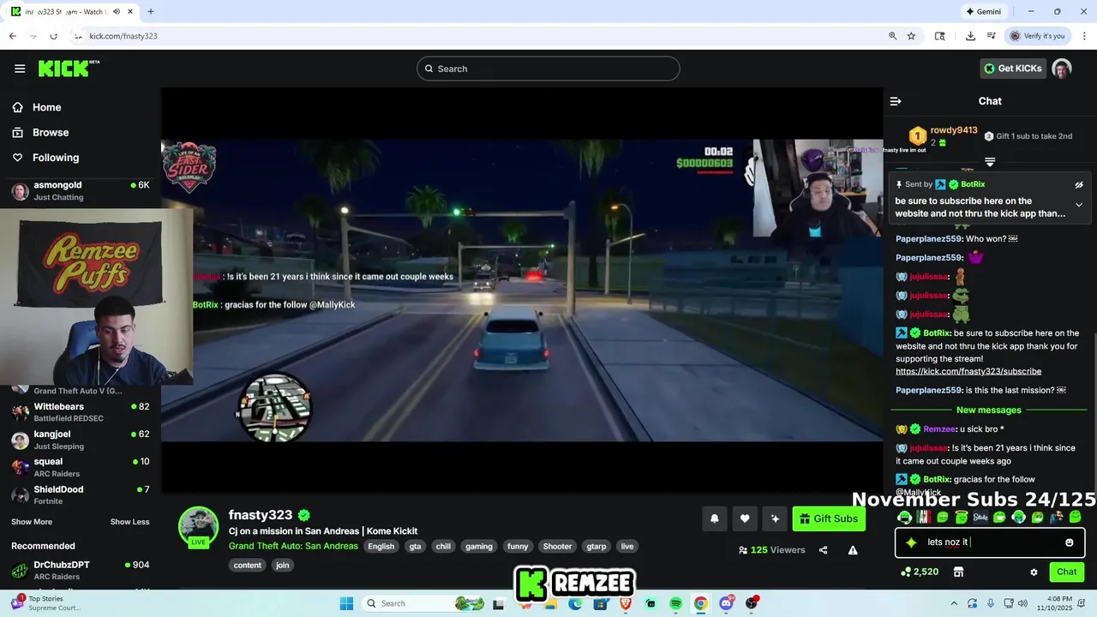Screen dimensions: 1097x617
Task: Click the KICK logo
Action: (x=69, y=69)
